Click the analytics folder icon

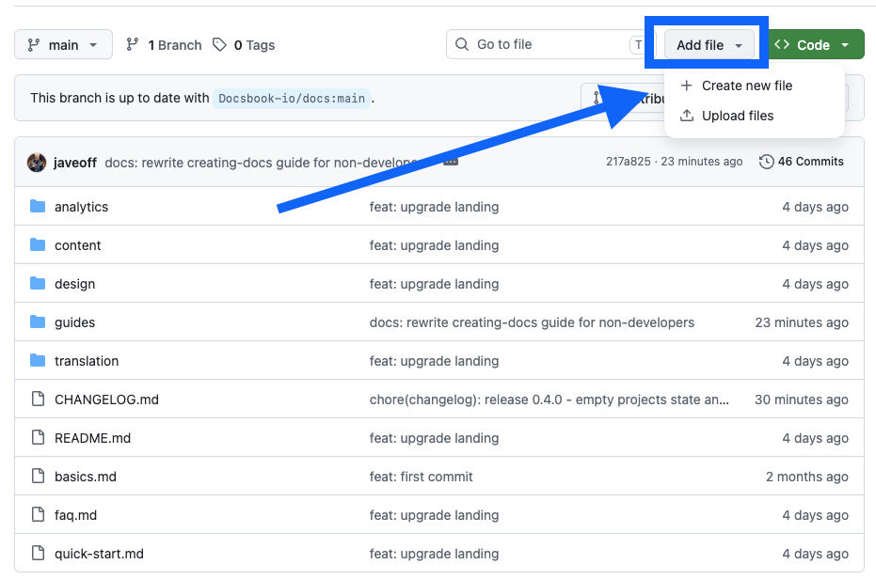pos(38,206)
